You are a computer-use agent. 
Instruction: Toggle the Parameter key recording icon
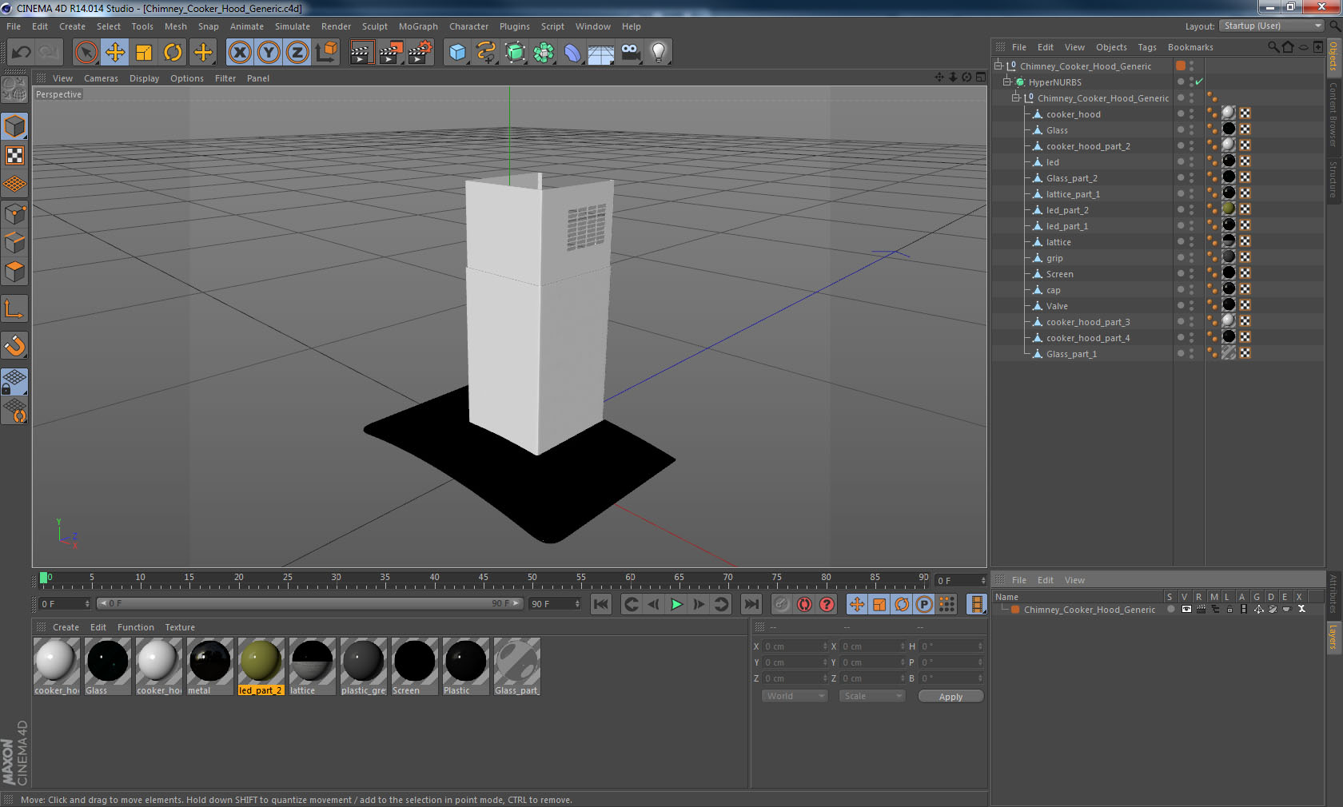coord(924,604)
